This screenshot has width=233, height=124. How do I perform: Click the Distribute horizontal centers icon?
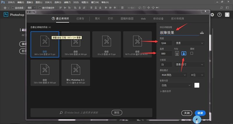[110, 8]
